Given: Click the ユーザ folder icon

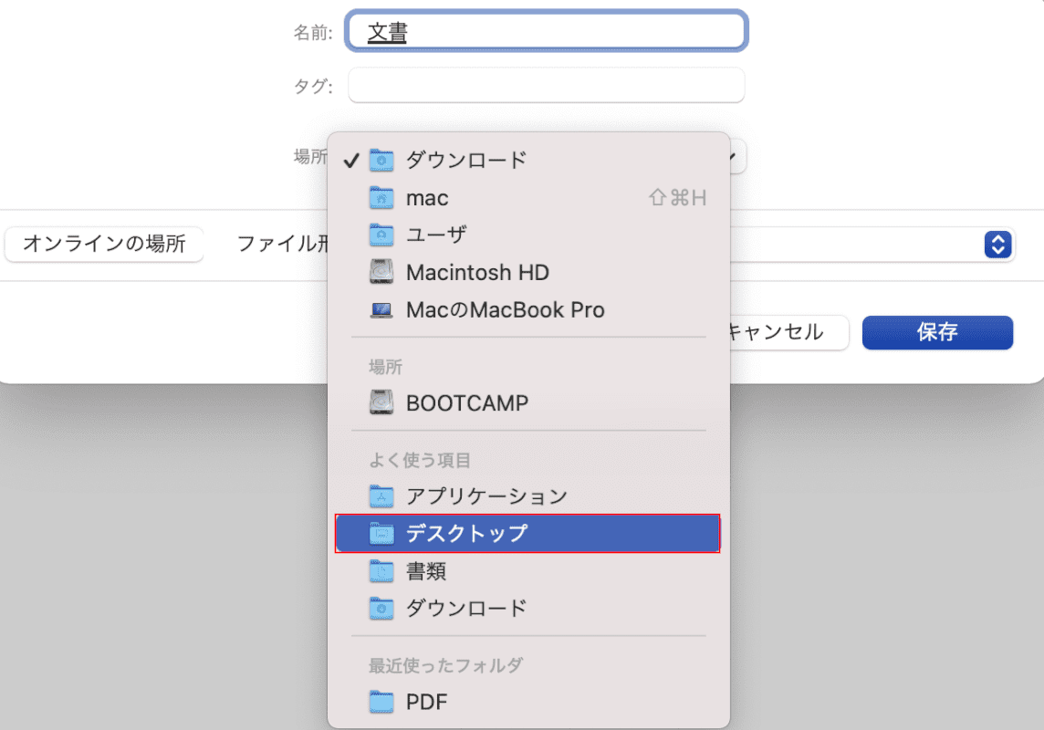Looking at the screenshot, I should click(381, 235).
